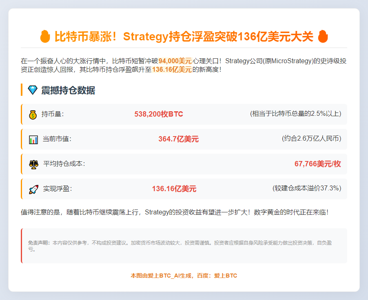This screenshot has width=368, height=300.
Task: Click the 364.7亿美元 value
Action: (x=179, y=139)
